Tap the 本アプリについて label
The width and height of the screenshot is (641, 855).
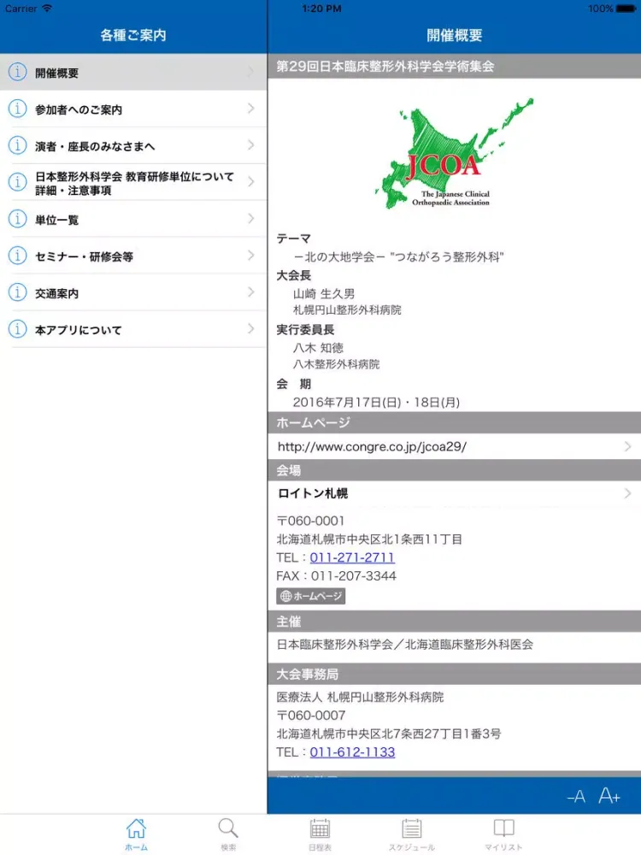(x=79, y=330)
